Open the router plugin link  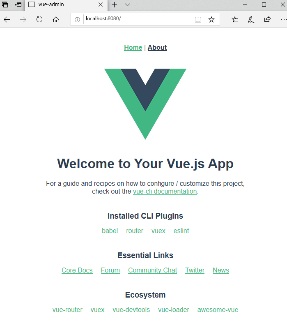135,231
